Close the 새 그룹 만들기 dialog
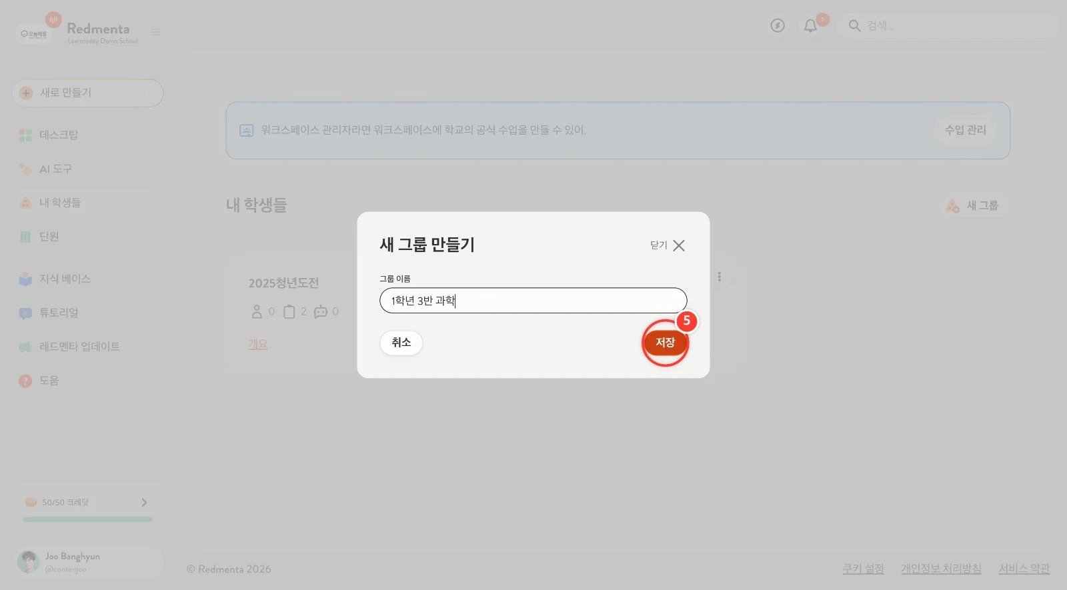Image resolution: width=1067 pixels, height=590 pixels. 668,245
